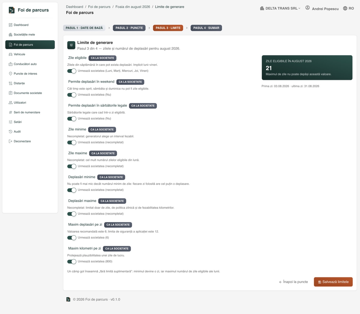Click Salvează limitele button

coord(333,282)
